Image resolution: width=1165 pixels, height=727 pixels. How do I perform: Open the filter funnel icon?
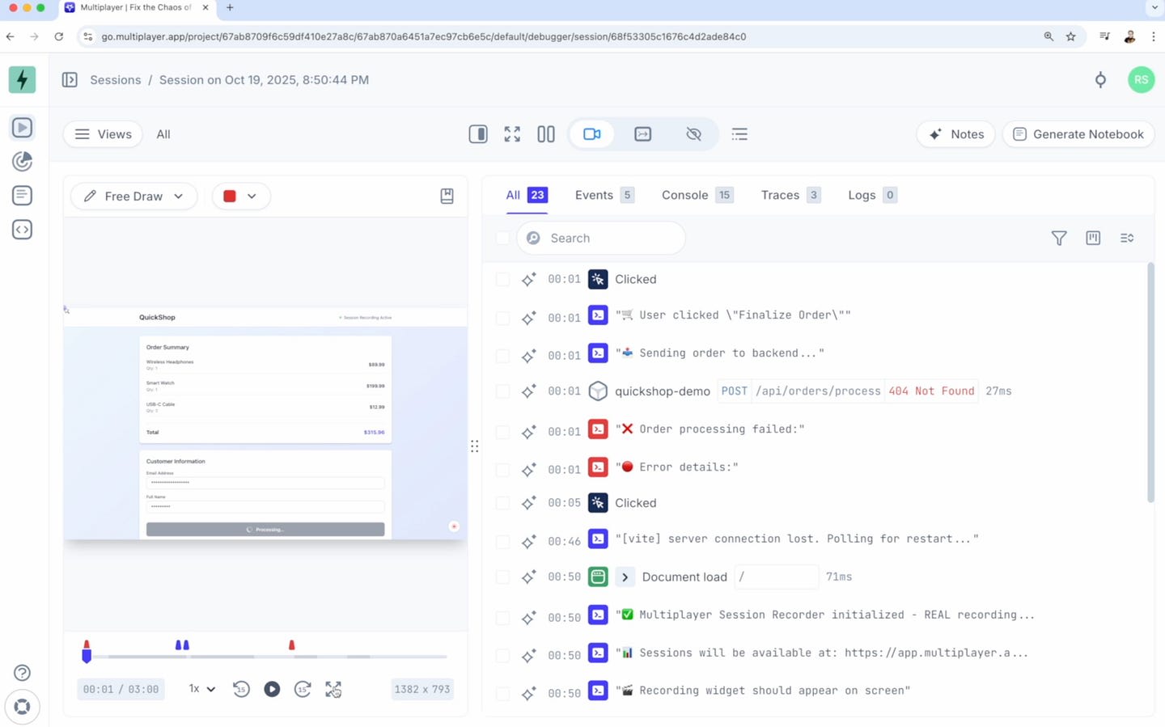1059,238
